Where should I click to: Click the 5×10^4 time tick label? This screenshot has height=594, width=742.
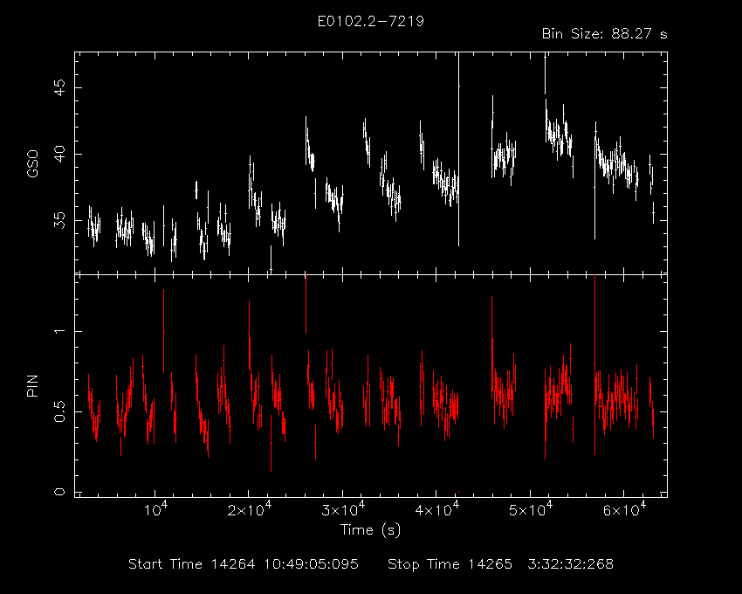coord(531,509)
